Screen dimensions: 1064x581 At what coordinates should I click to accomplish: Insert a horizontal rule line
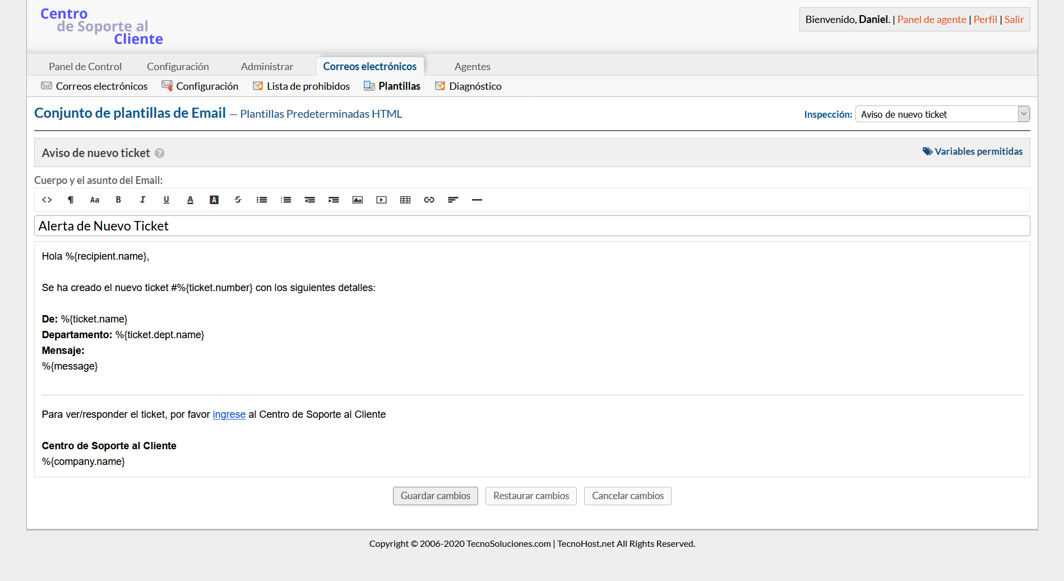click(x=477, y=200)
